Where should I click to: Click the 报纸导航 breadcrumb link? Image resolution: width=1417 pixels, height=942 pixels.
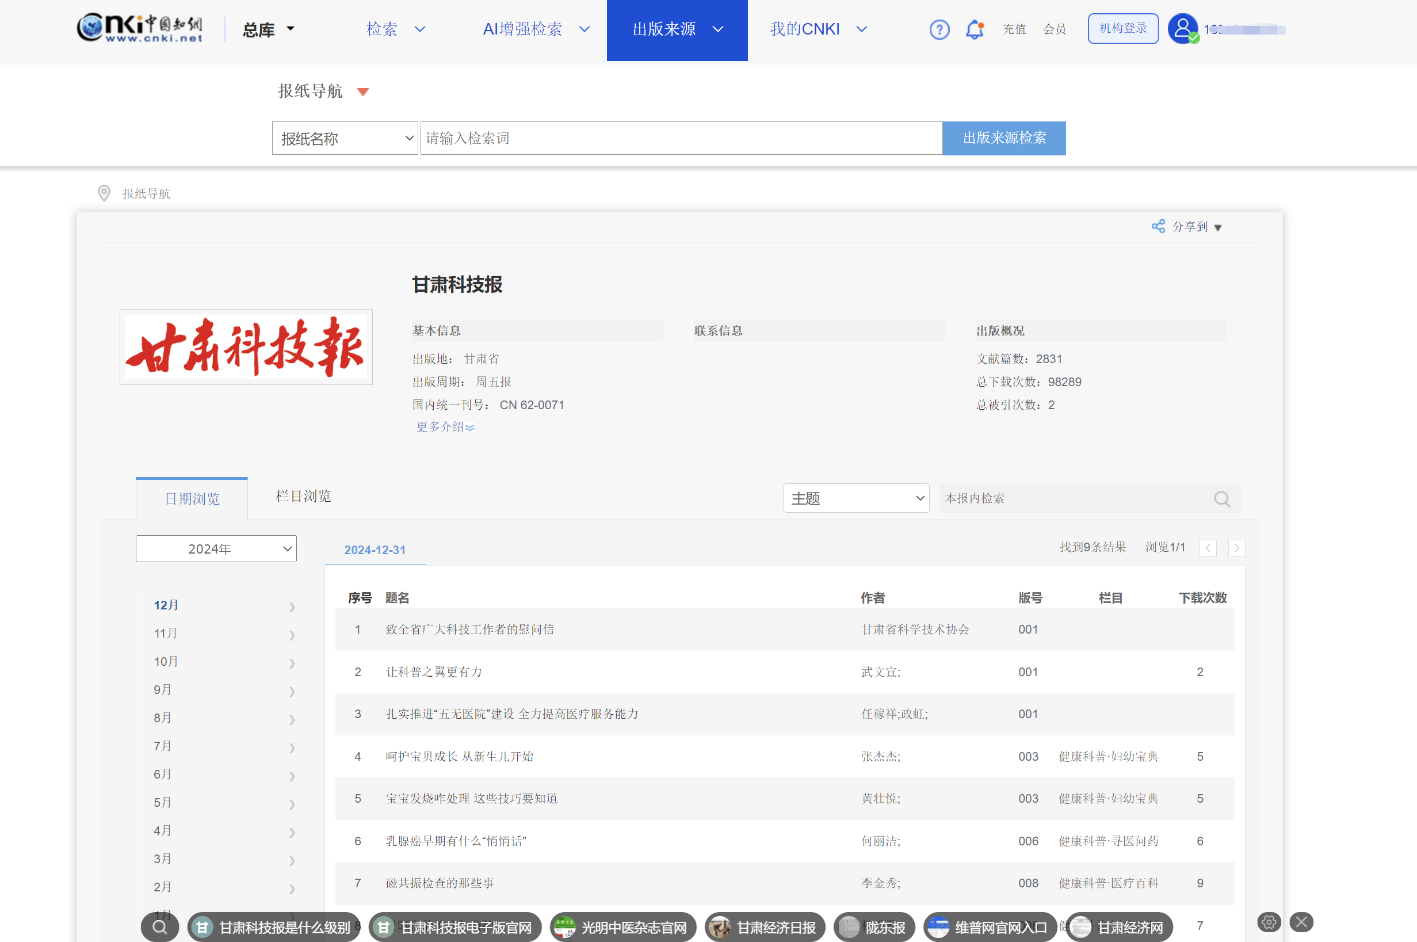(x=146, y=193)
